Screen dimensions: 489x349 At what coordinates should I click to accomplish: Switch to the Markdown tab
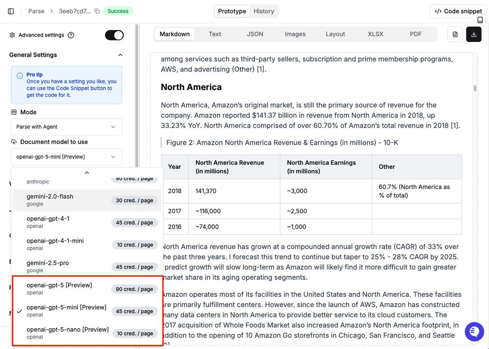(x=175, y=34)
